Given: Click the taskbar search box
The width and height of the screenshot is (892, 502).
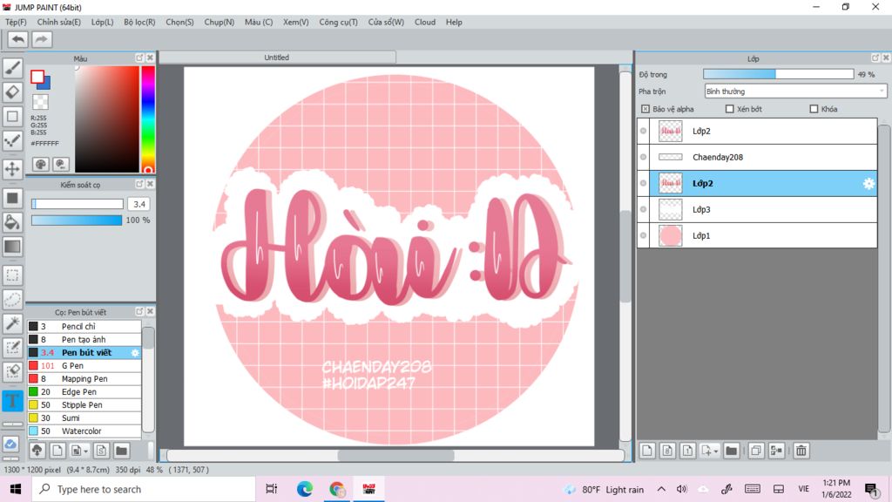Looking at the screenshot, I should (x=144, y=490).
